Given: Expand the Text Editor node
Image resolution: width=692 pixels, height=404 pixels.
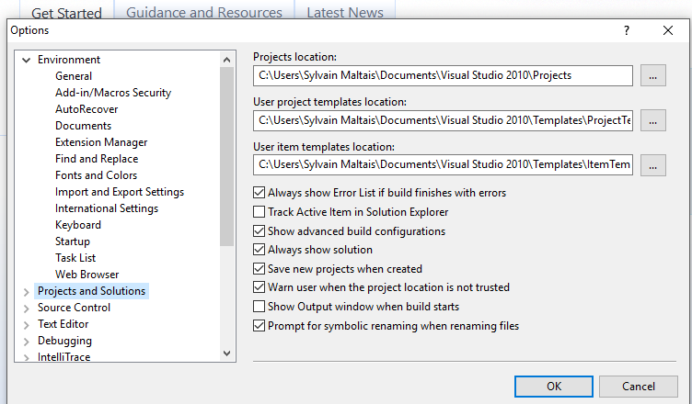Looking at the screenshot, I should click(x=26, y=325).
